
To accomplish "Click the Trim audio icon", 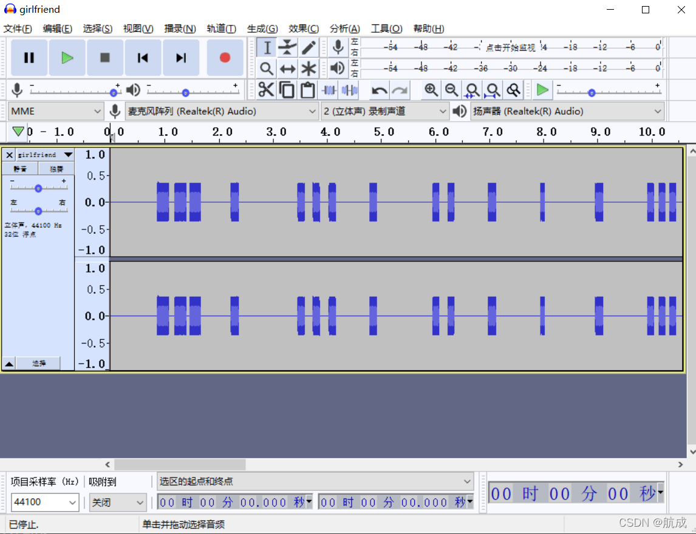I will tap(329, 90).
